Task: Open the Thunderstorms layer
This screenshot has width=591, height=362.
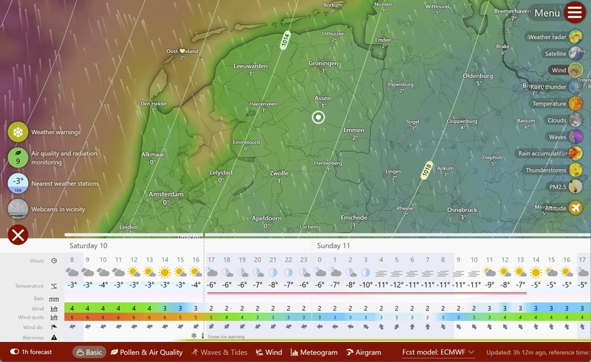Action: [x=575, y=170]
